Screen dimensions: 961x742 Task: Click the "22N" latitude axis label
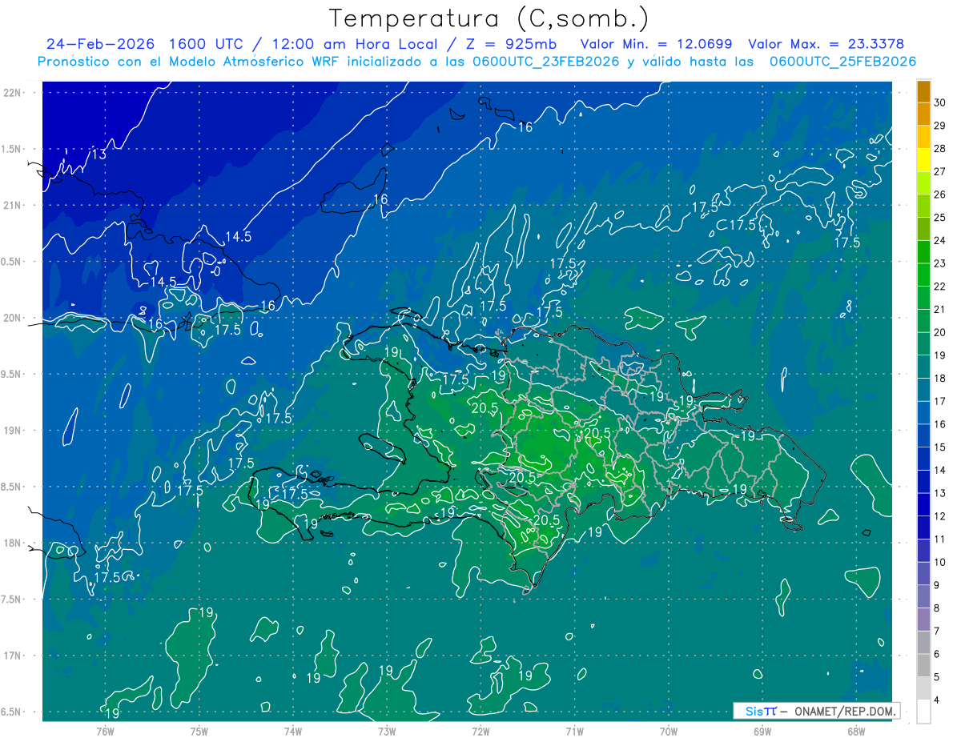pyautogui.click(x=14, y=92)
